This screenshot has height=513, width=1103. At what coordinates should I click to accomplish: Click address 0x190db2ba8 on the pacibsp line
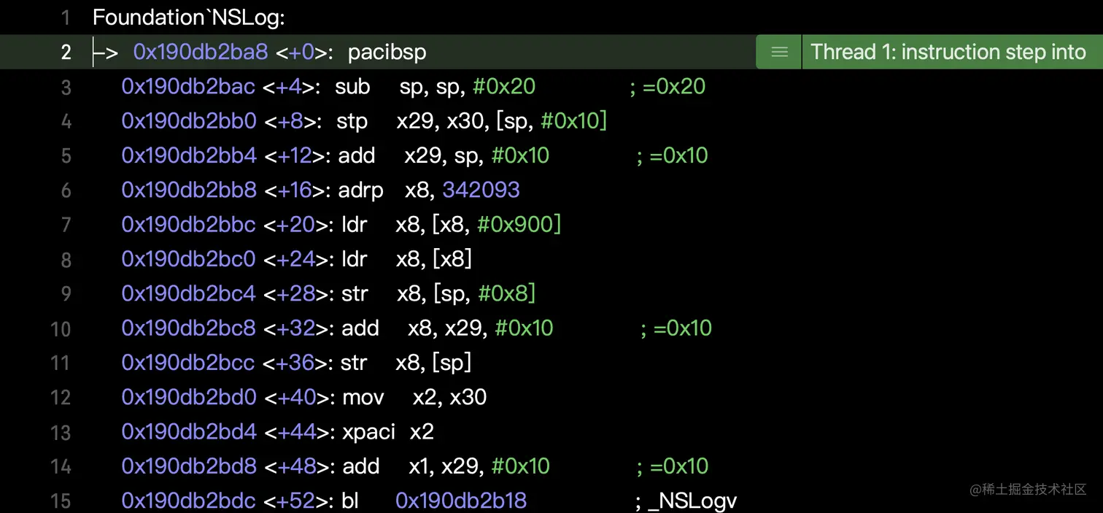pos(201,52)
